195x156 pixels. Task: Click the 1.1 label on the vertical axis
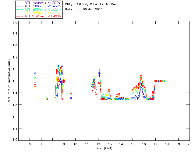15,129
